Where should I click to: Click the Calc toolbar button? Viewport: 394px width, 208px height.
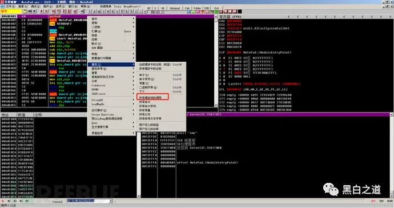tap(187, 8)
